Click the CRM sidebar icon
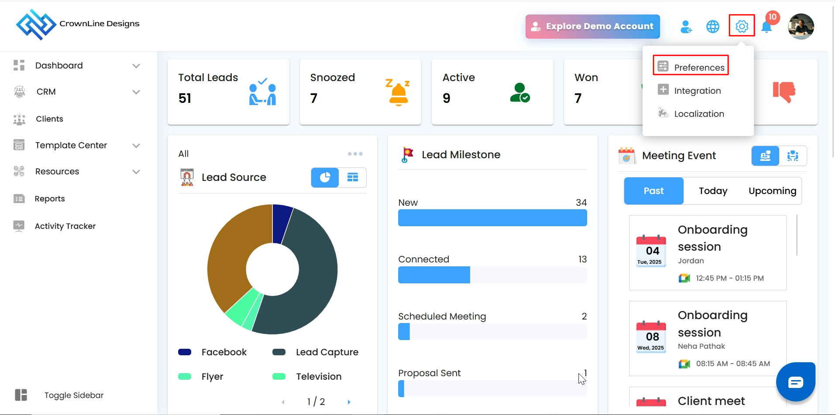Screen dimensions: 836x415 click(19, 92)
